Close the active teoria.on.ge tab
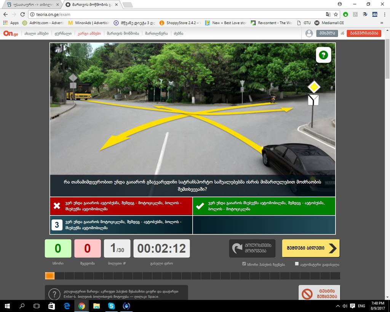The width and height of the screenshot is (390, 312). (x=117, y=5)
